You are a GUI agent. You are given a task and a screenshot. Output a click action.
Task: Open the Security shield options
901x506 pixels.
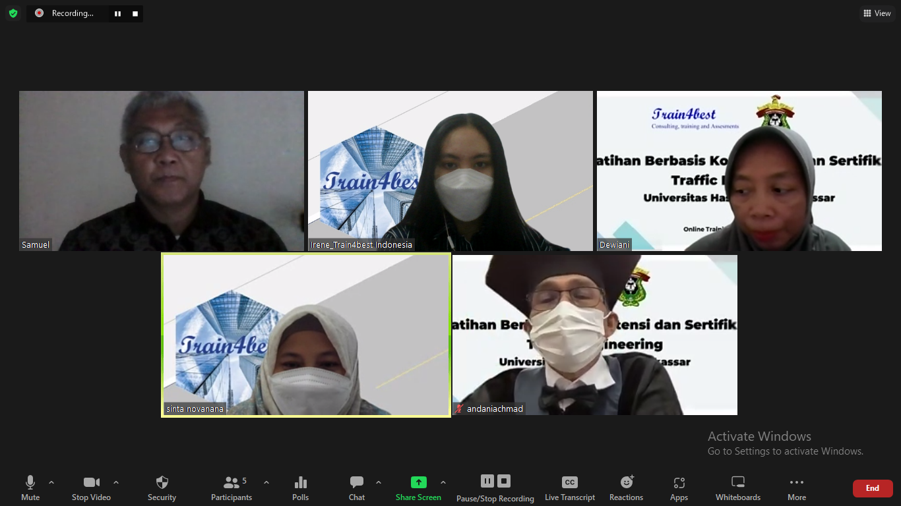162,488
